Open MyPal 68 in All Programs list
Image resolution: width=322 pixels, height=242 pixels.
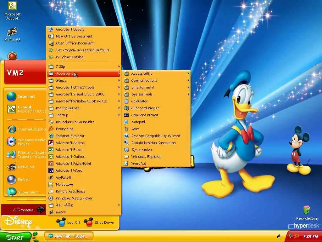click(x=84, y=177)
